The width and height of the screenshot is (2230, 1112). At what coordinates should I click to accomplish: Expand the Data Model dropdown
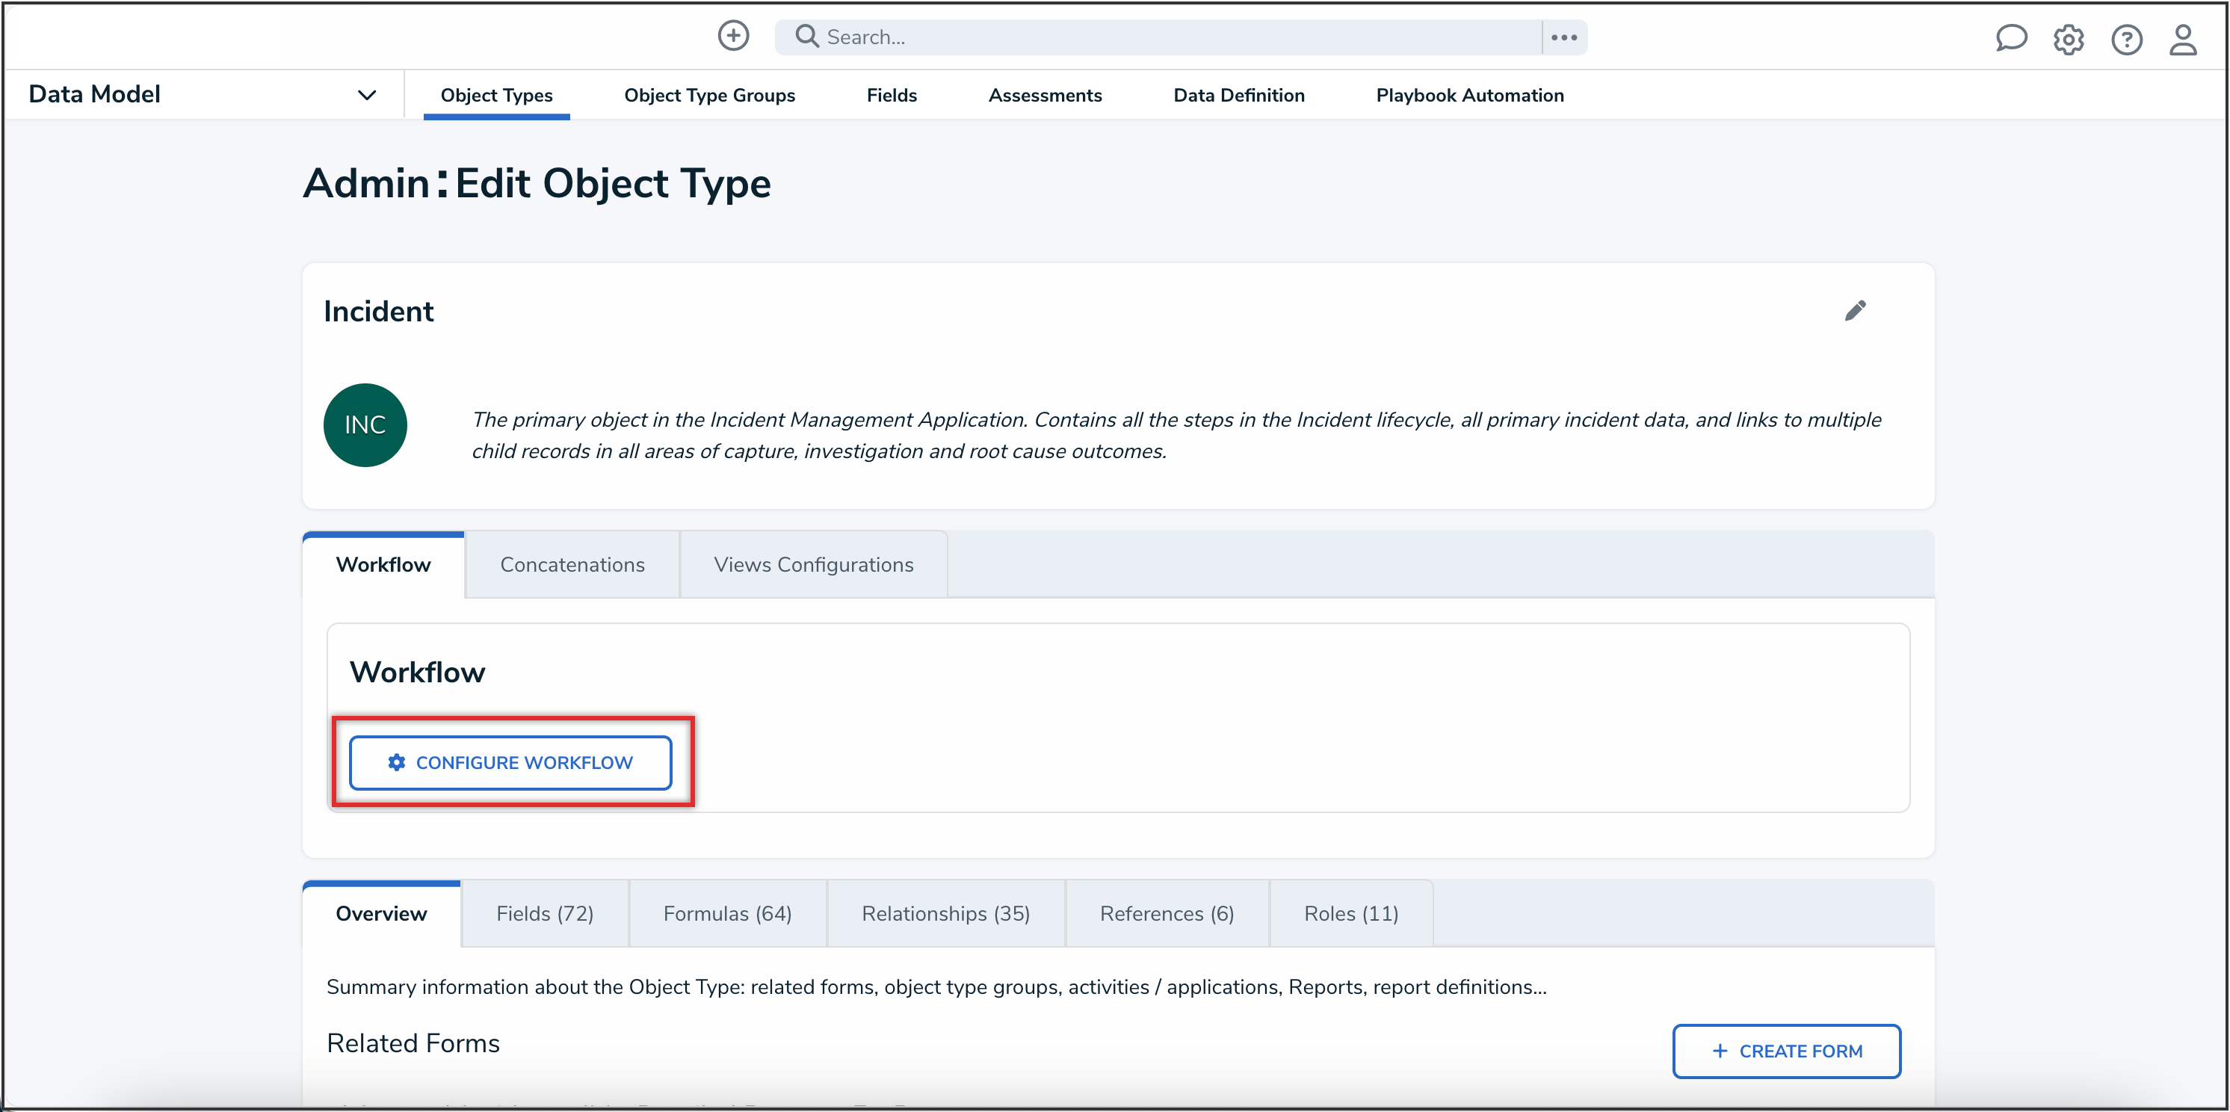[366, 94]
